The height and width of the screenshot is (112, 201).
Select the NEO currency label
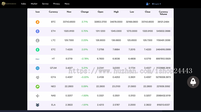pos(53,86)
